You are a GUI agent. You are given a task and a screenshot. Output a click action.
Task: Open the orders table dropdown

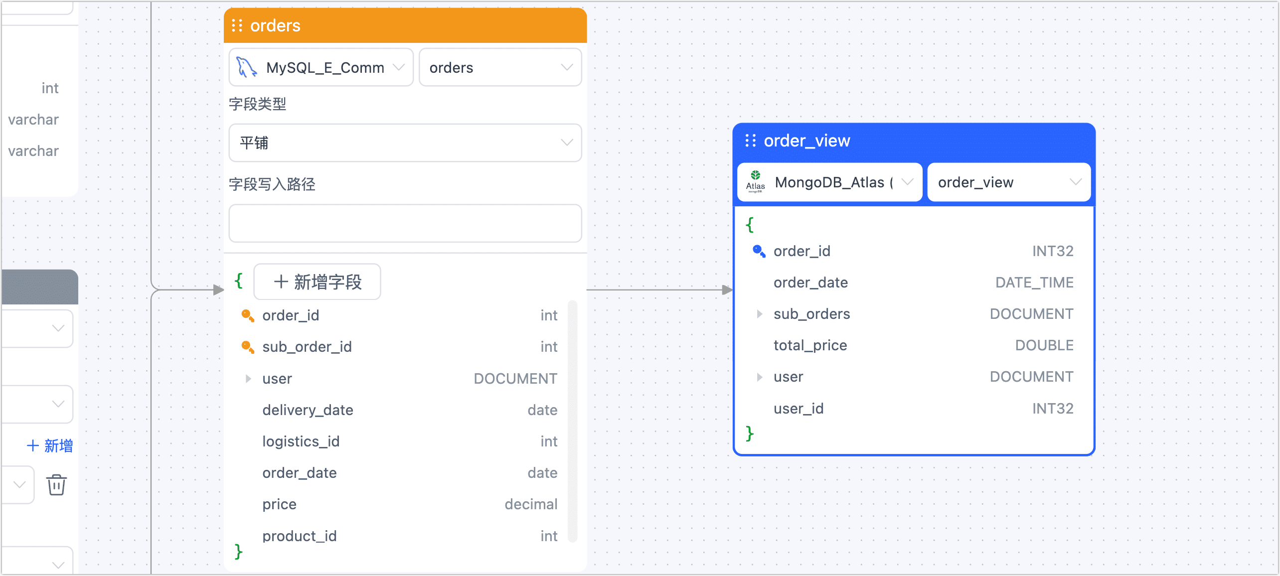(x=500, y=67)
